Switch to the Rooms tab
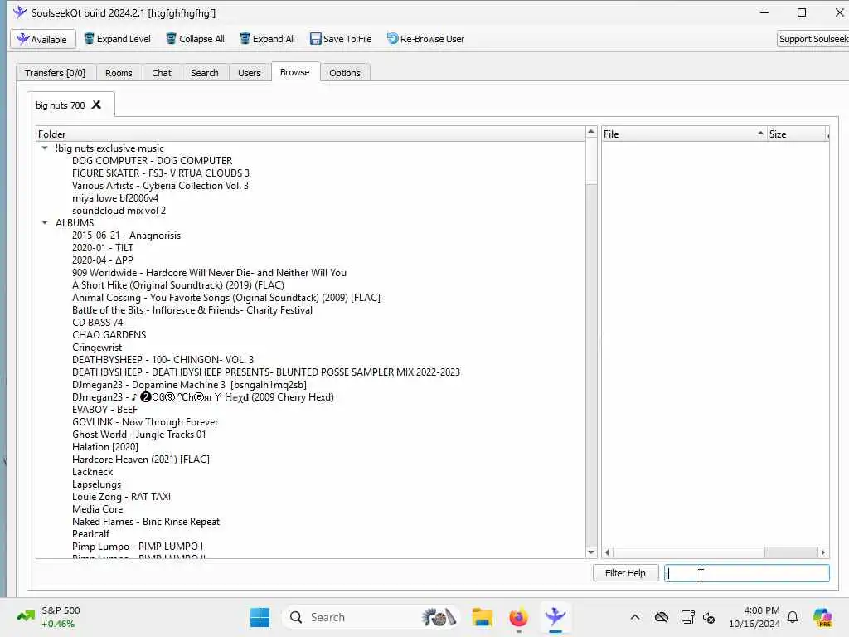The image size is (849, 637). point(119,73)
